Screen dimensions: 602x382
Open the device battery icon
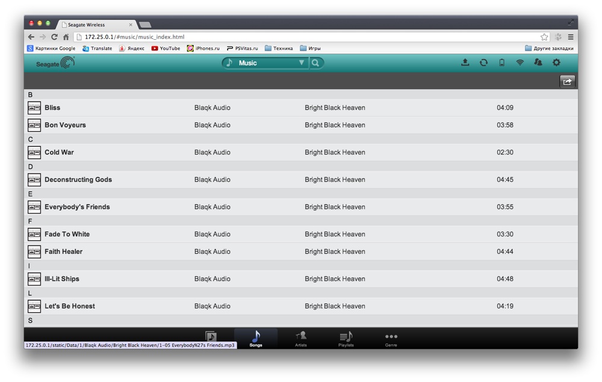point(501,63)
